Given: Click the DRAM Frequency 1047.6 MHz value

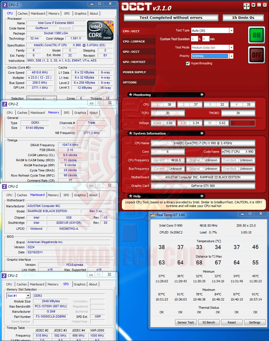Looking at the screenshot, I should (x=70, y=145).
